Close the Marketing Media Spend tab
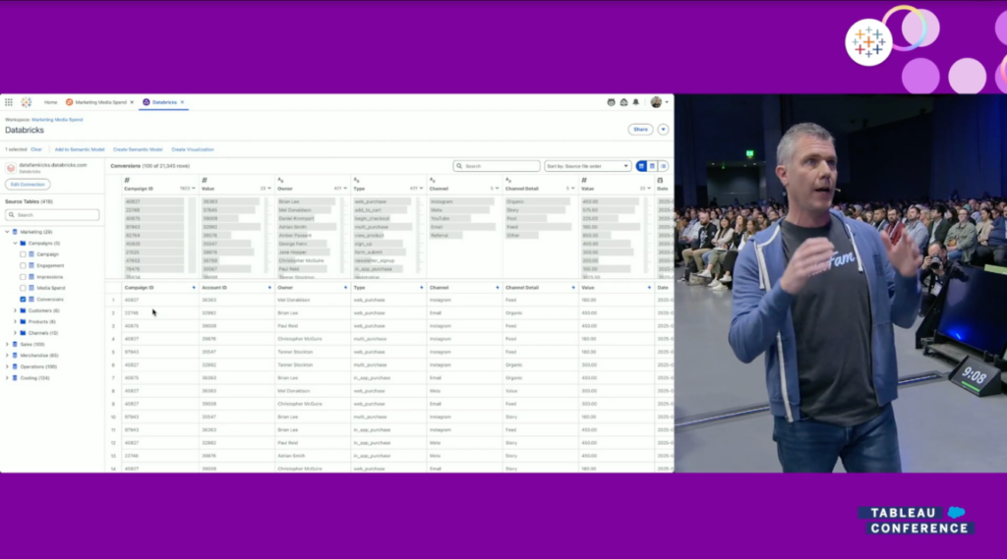 (x=133, y=102)
